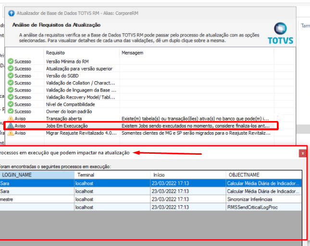Select Migrar Reajuste Revitalizado 4.0… row
This screenshot has height=246, width=310.
(x=81, y=133)
